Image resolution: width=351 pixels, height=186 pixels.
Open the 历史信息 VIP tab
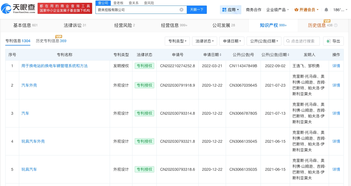click(x=323, y=25)
